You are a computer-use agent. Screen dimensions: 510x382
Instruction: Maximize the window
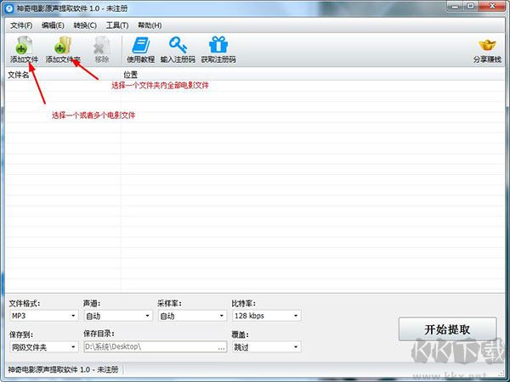pyautogui.click(x=470, y=6)
